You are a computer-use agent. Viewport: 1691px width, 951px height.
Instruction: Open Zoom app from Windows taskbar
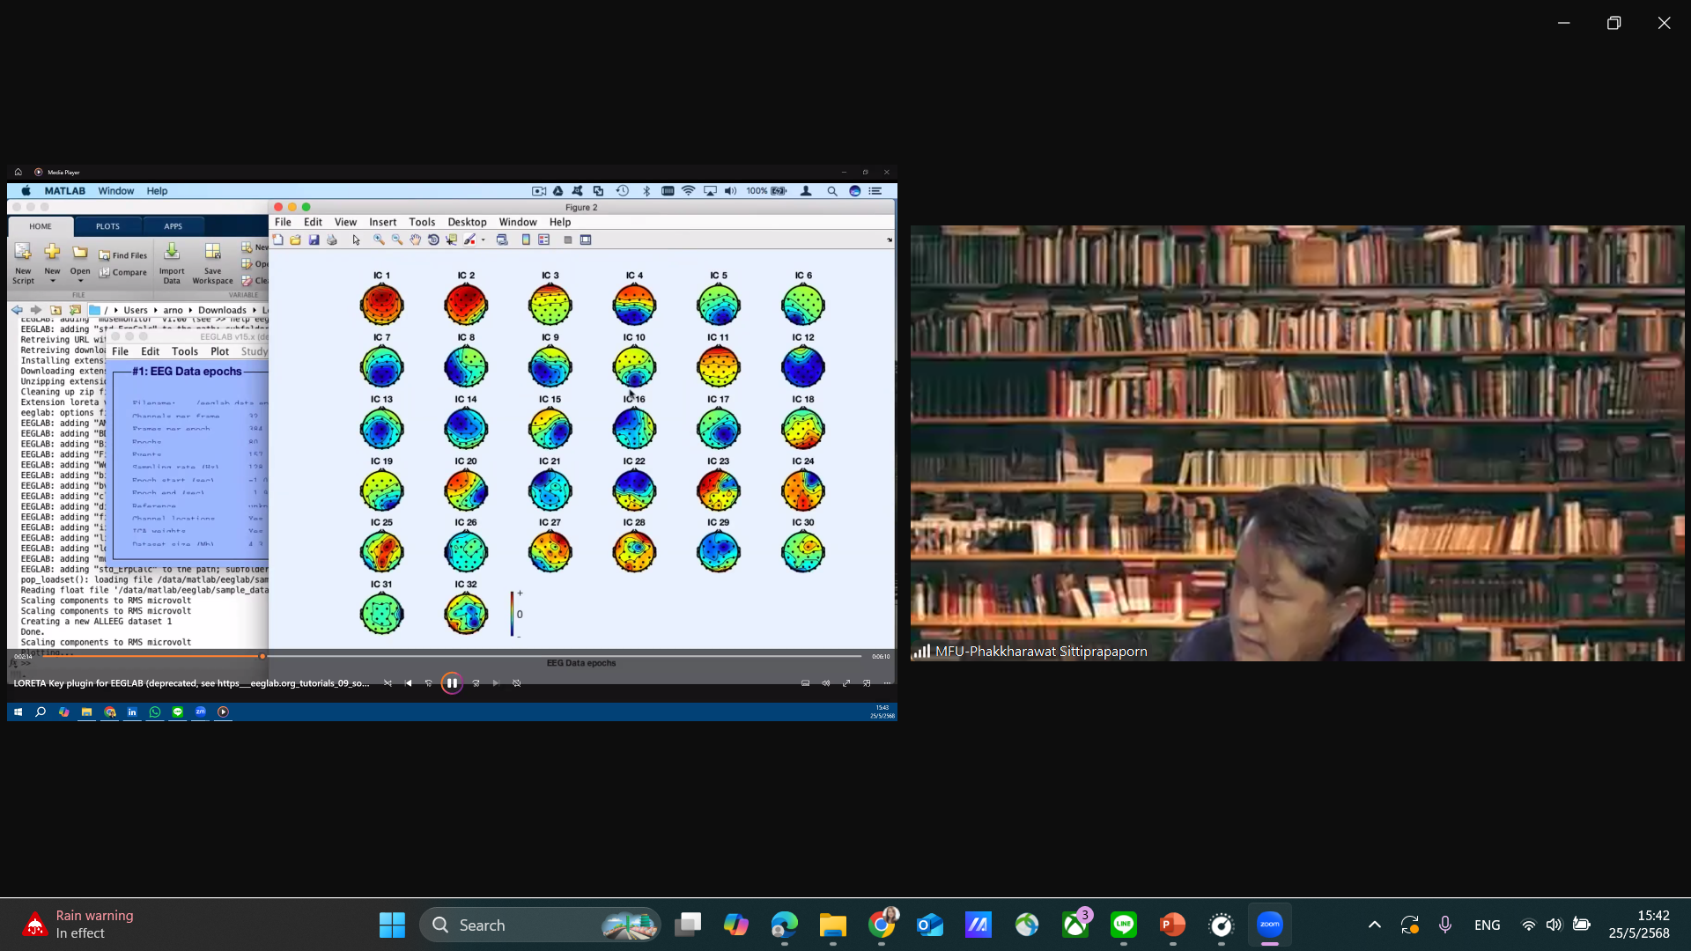coord(1269,925)
